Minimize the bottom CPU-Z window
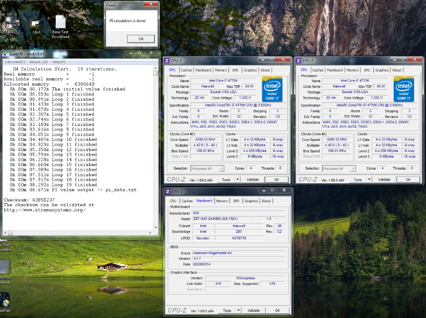The image size is (426, 318). click(264, 190)
